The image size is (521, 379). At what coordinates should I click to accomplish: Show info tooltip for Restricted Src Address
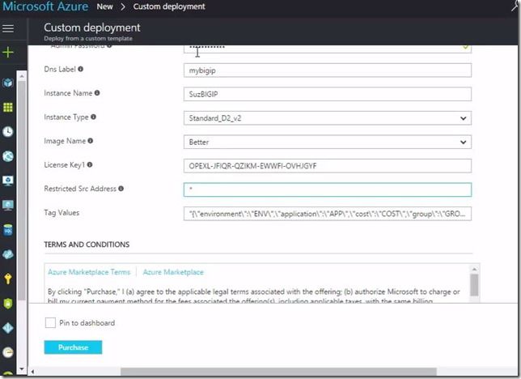click(121, 189)
